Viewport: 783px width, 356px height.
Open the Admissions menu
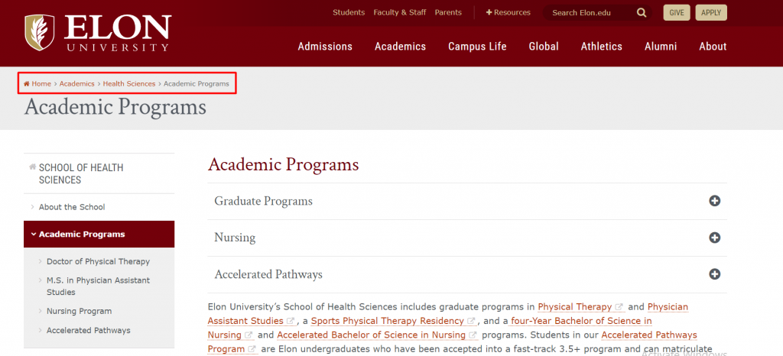coord(325,47)
